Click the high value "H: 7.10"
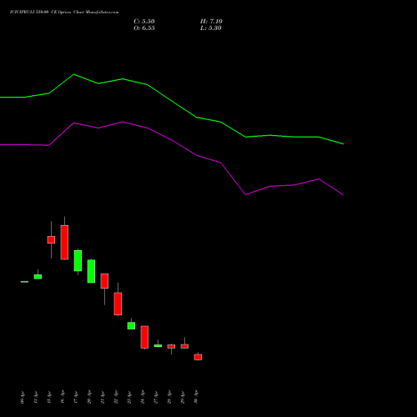 pyautogui.click(x=211, y=22)
